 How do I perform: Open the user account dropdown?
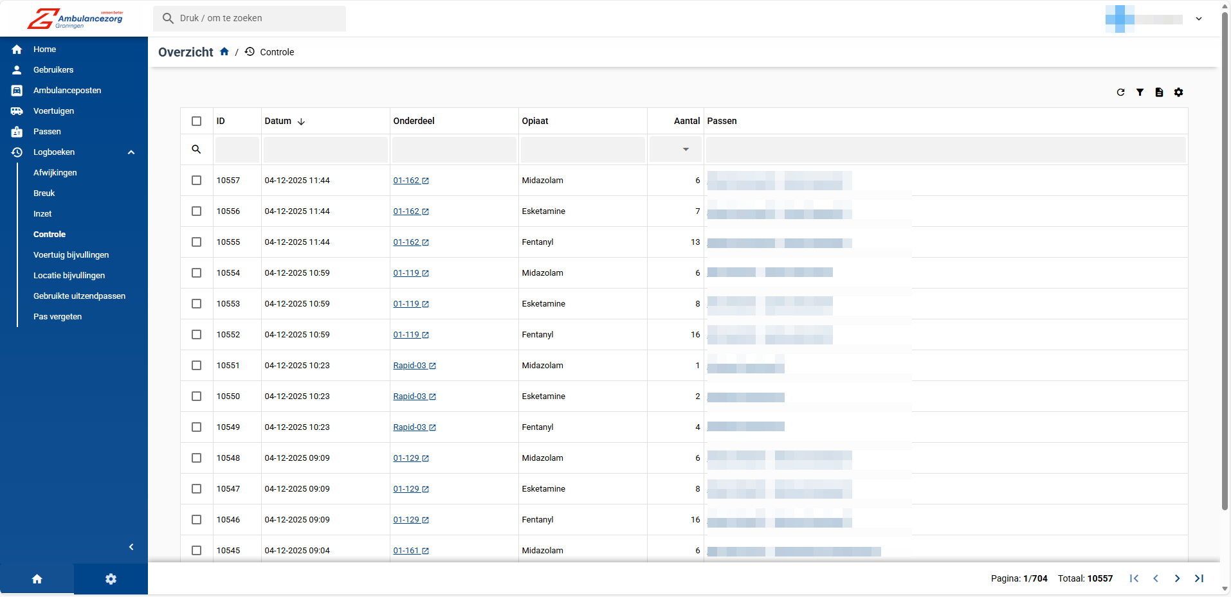pyautogui.click(x=1199, y=19)
